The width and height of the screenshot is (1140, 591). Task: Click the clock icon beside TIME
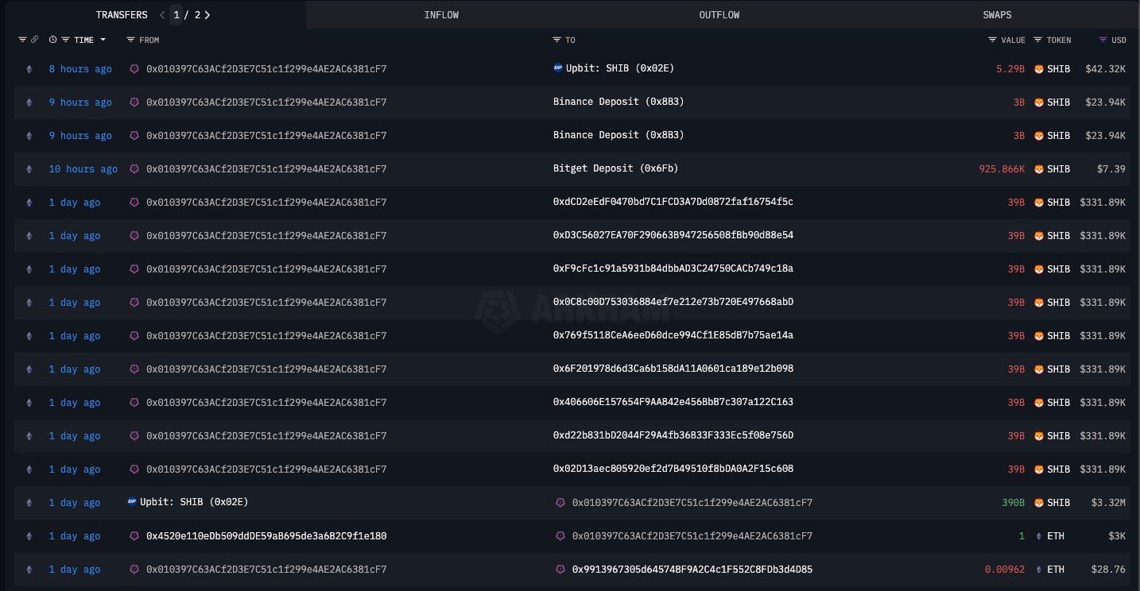(53, 40)
